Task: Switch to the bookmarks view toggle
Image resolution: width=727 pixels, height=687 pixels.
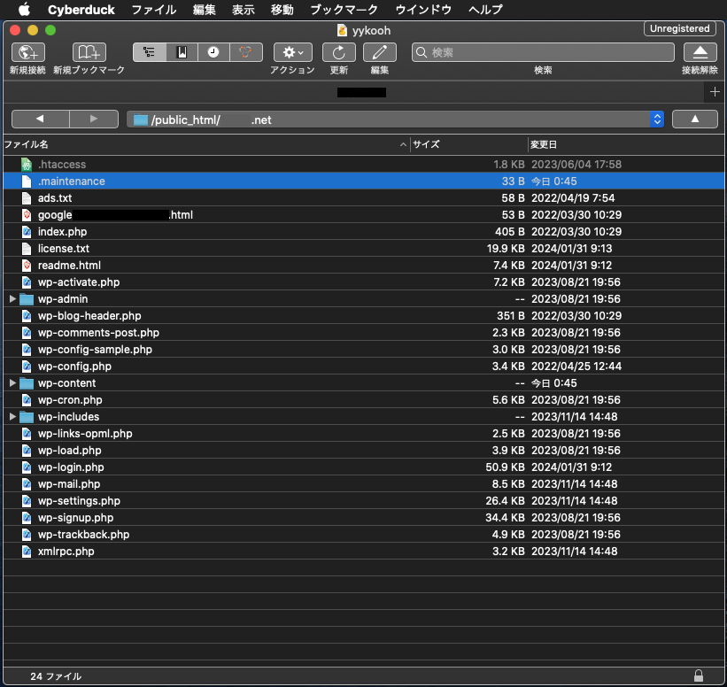Action: tap(182, 52)
